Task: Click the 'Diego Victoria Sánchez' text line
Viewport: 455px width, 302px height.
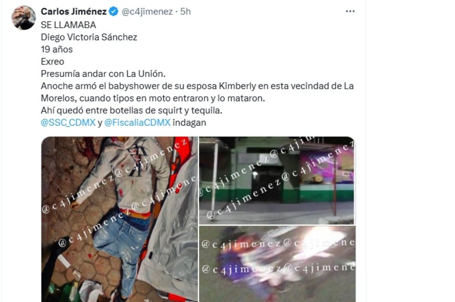Action: [x=89, y=37]
